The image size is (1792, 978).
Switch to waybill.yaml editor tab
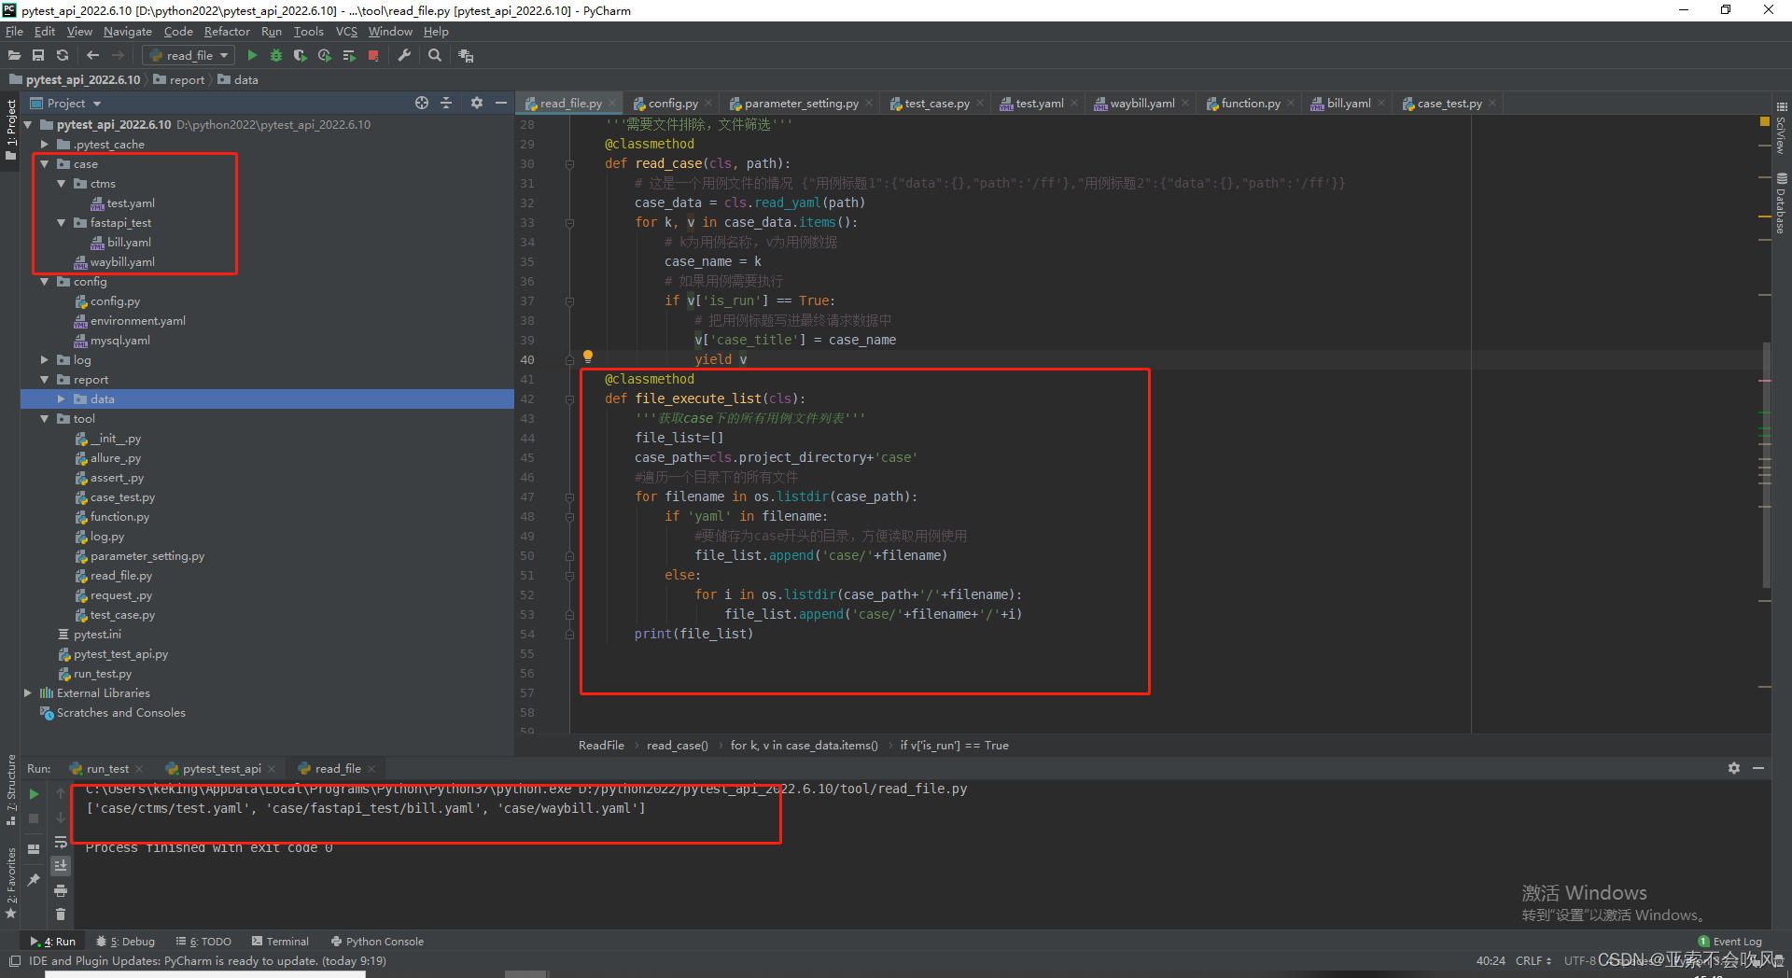1141,104
